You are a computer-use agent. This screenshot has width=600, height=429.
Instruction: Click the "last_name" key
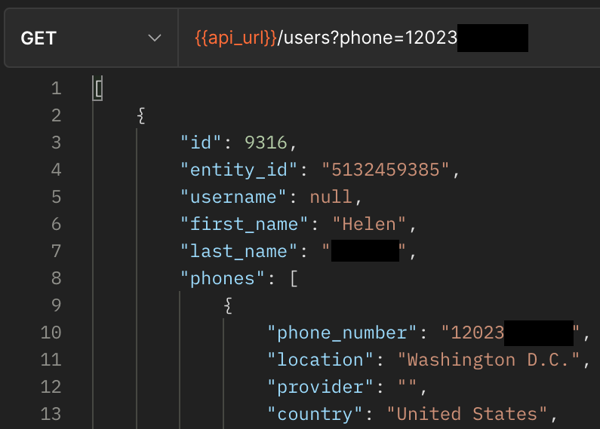(x=234, y=251)
